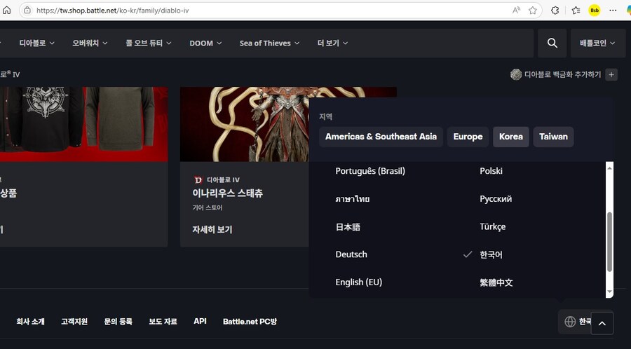Image resolution: width=631 pixels, height=349 pixels.
Task: Click the language list scroll down arrow
Action: pos(609,292)
